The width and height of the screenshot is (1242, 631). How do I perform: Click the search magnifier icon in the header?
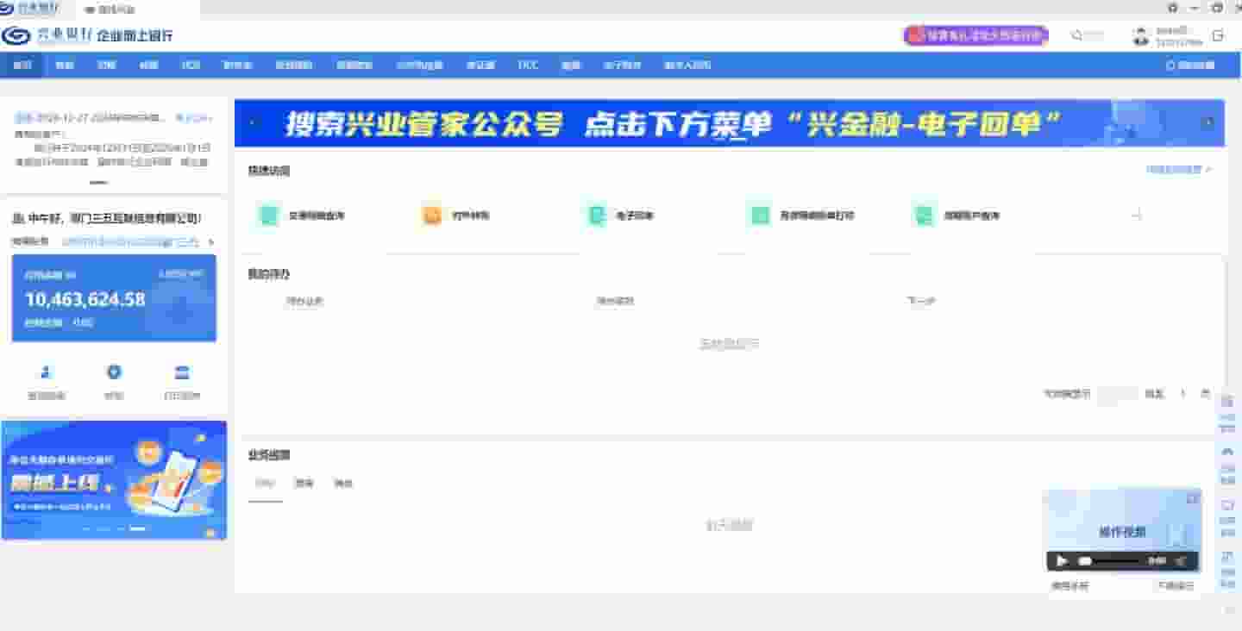(x=1076, y=36)
